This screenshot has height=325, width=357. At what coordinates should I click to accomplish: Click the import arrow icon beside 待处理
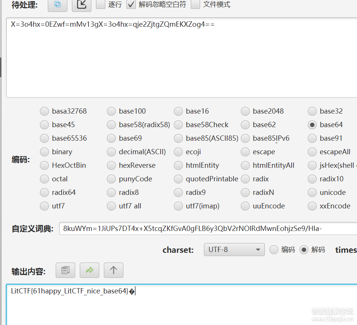pyautogui.click(x=82, y=5)
